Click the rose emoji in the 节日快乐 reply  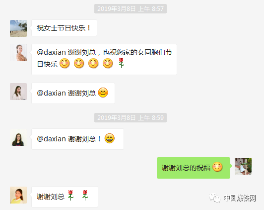click(x=121, y=63)
